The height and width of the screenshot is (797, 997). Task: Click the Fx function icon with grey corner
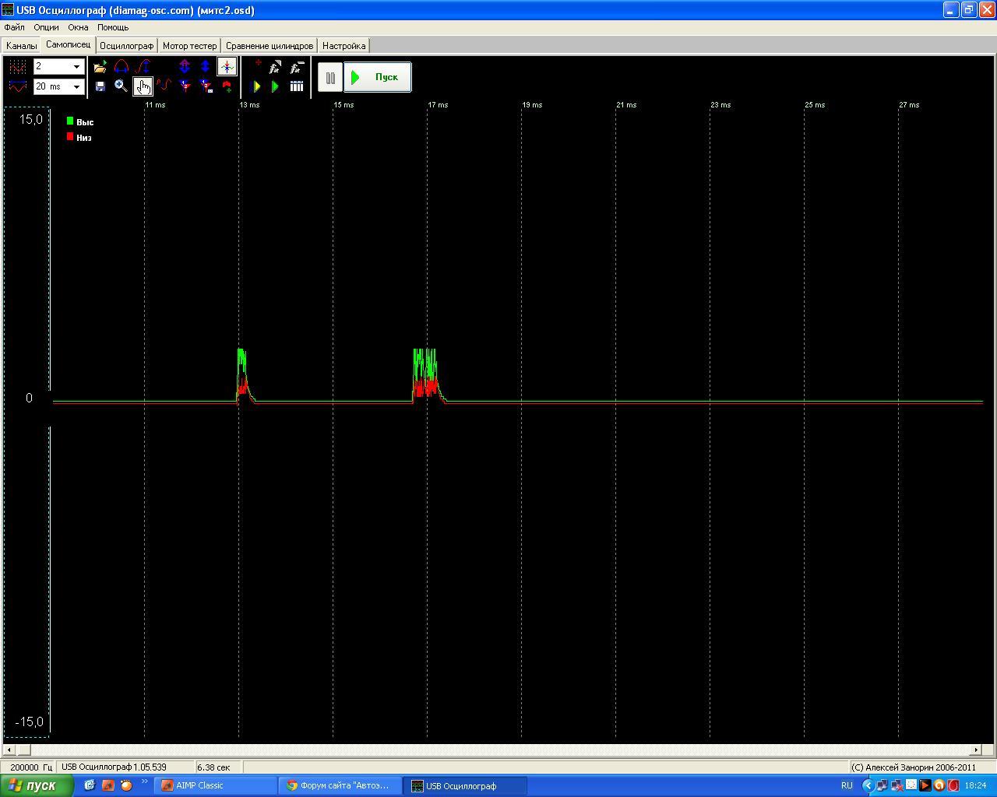click(x=275, y=67)
